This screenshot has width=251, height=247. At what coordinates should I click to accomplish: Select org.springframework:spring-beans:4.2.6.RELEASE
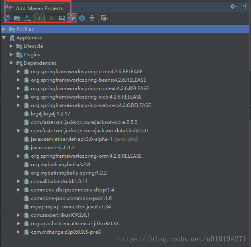[x=88, y=80]
